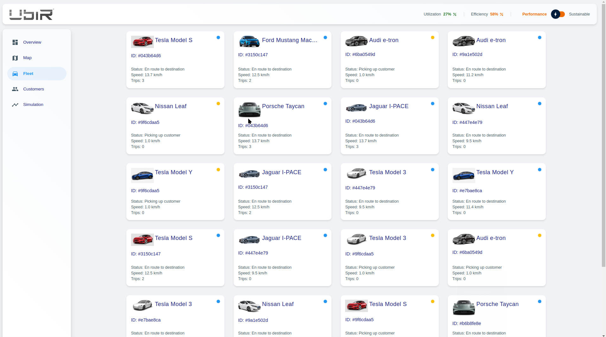Select the Fleet item in the sidebar
Image resolution: width=606 pixels, height=337 pixels.
pos(37,74)
